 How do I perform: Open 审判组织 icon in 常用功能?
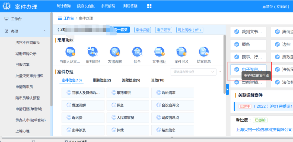[x=93, y=52]
